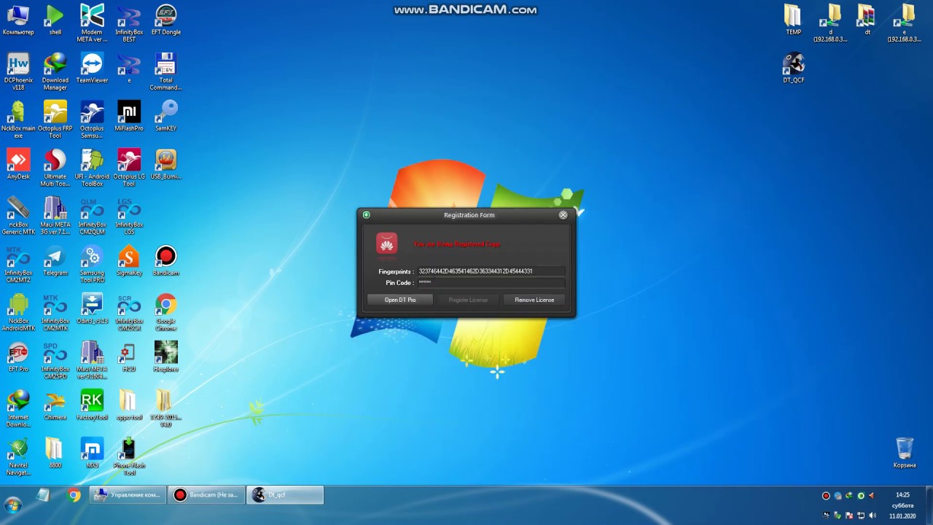Open the Компьютер desktop icon
Screen dimensions: 933x525
tap(18, 20)
